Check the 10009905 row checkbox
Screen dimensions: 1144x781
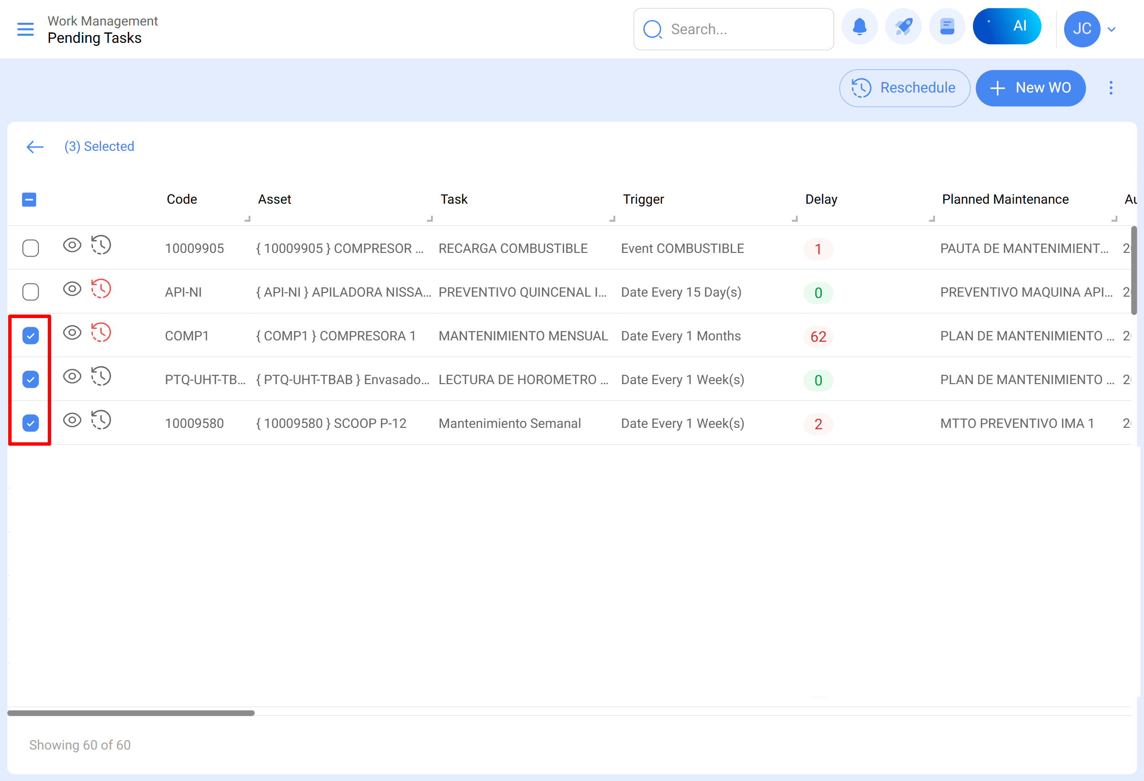(x=31, y=248)
